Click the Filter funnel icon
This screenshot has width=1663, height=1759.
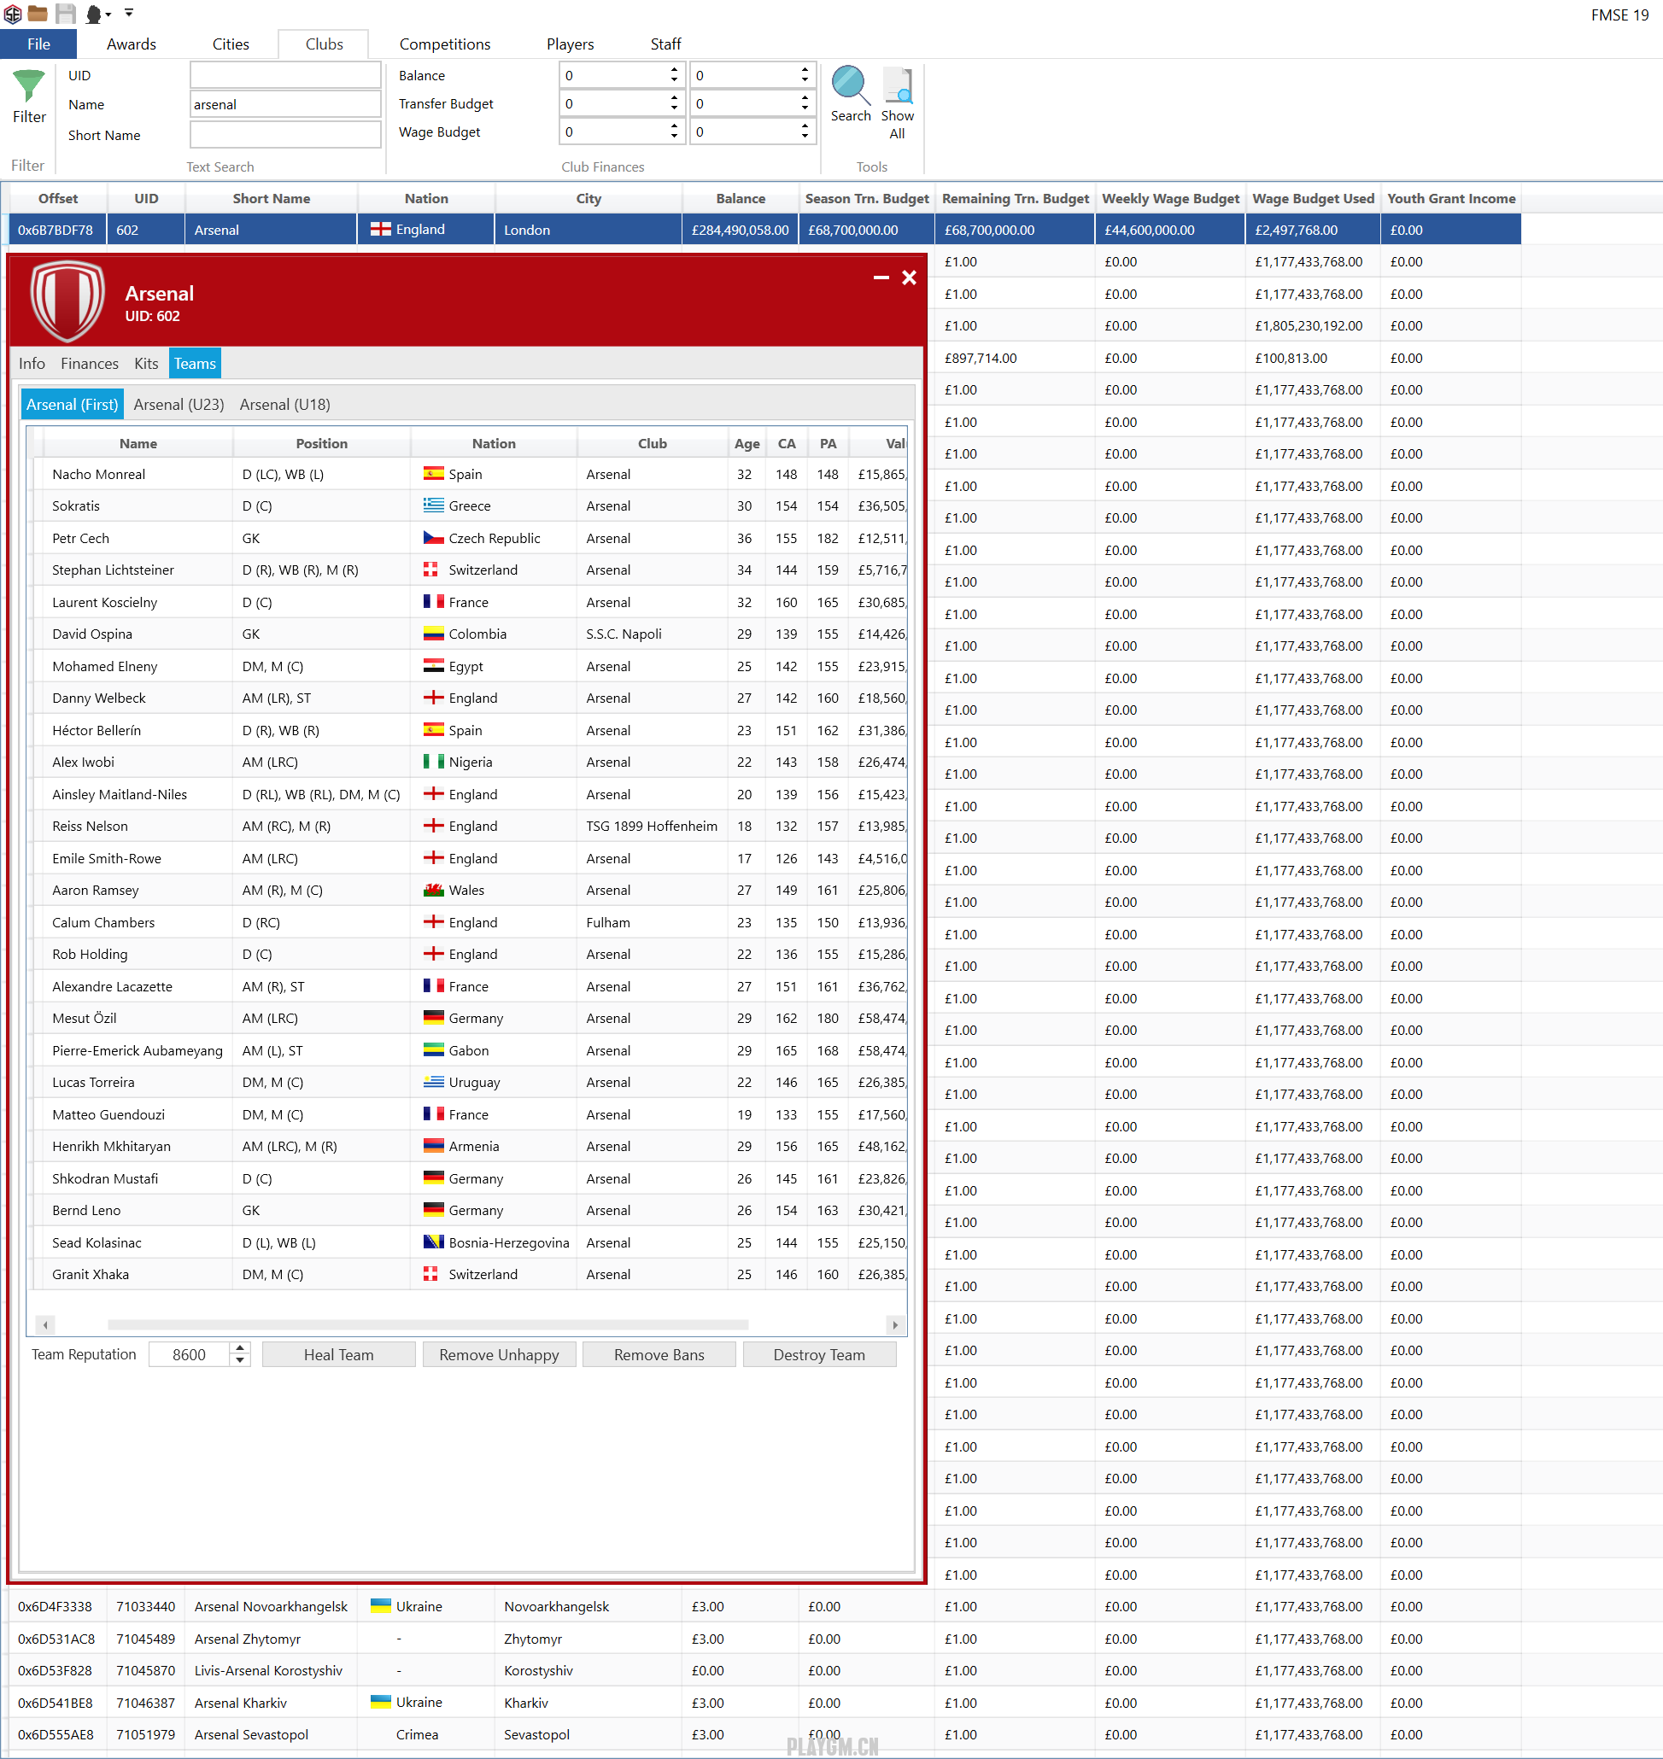pyautogui.click(x=28, y=87)
